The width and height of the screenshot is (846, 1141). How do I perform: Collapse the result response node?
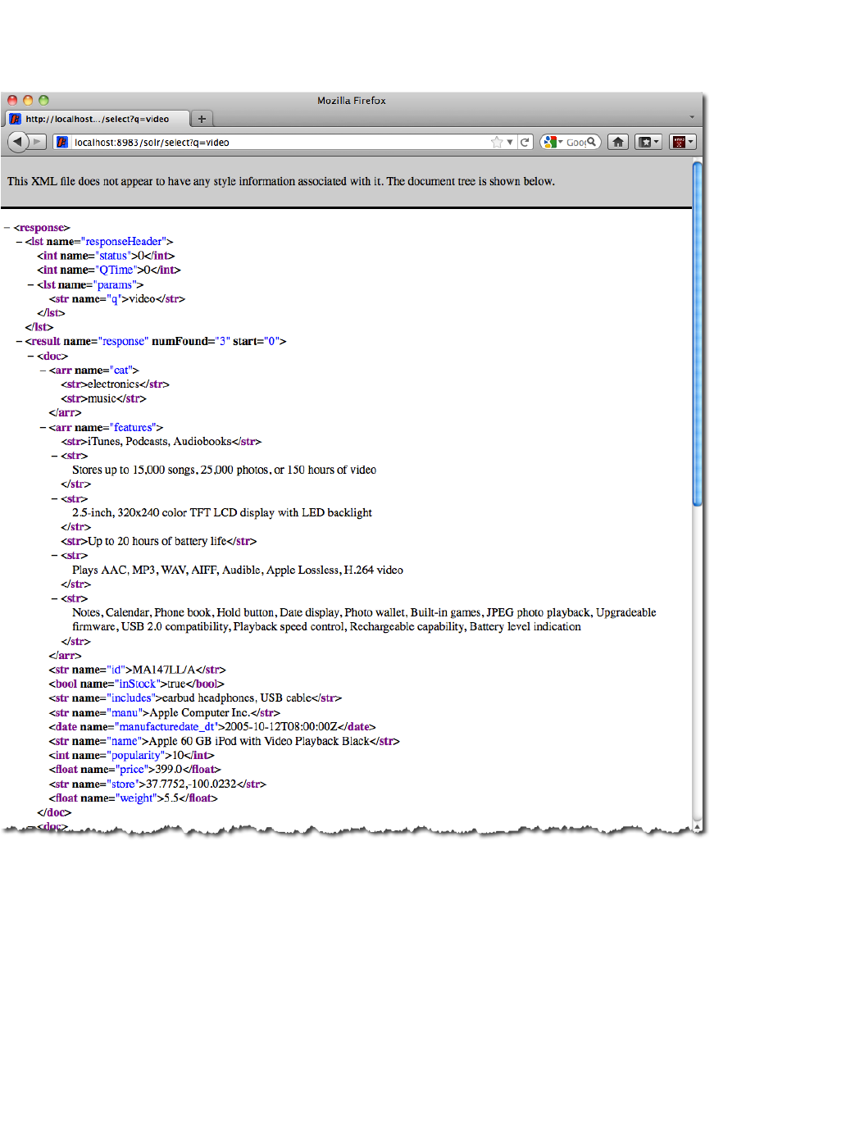point(19,342)
